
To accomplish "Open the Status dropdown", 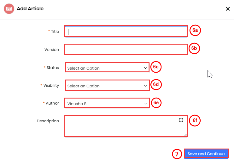I will coord(107,68).
